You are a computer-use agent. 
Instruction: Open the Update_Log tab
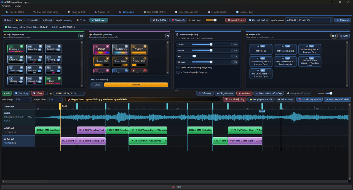tap(245, 12)
